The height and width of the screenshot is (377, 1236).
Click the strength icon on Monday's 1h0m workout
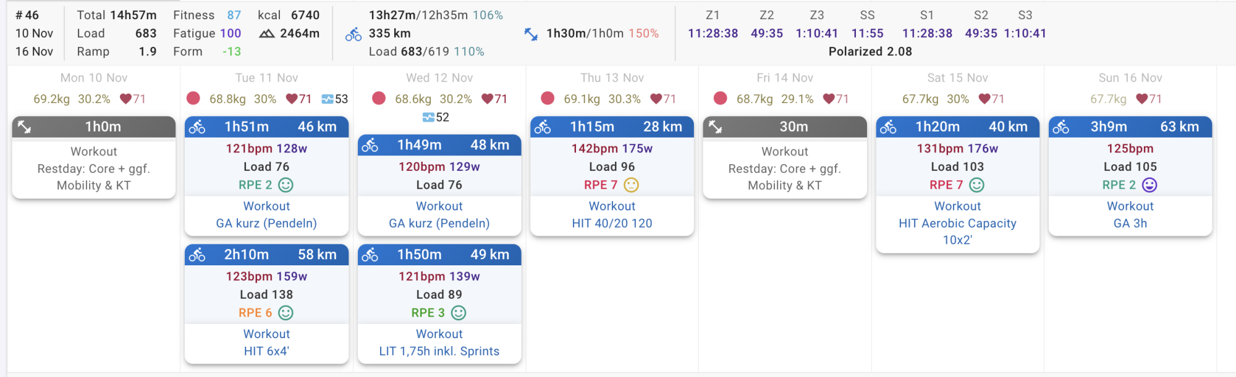point(25,127)
